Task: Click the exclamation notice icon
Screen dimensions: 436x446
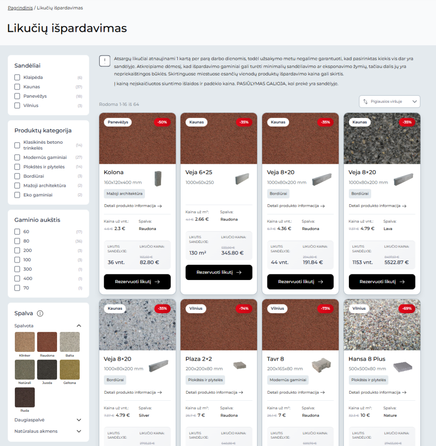Action: pos(105,61)
